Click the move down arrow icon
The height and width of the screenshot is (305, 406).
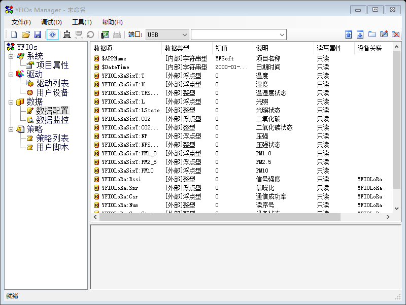click(360, 35)
